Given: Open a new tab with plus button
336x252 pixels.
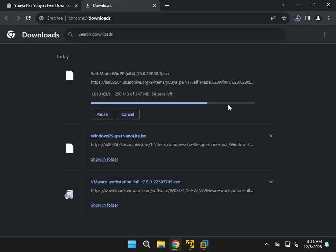Looking at the screenshot, I should (167, 6).
